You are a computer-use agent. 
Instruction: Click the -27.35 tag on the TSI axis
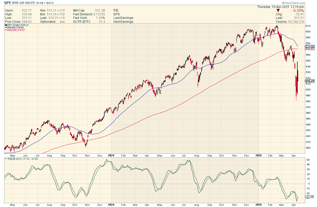click(310, 197)
